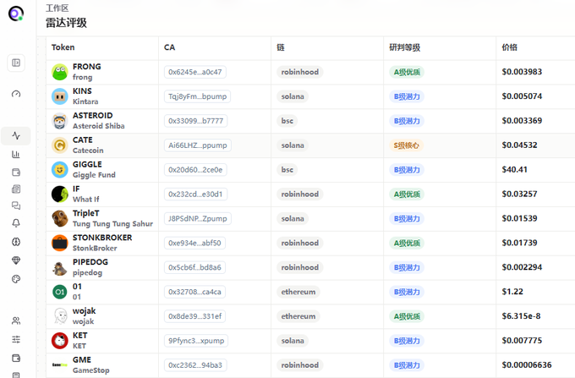Open the diamond gem icon in sidebar
The height and width of the screenshot is (378, 575).
tap(16, 260)
